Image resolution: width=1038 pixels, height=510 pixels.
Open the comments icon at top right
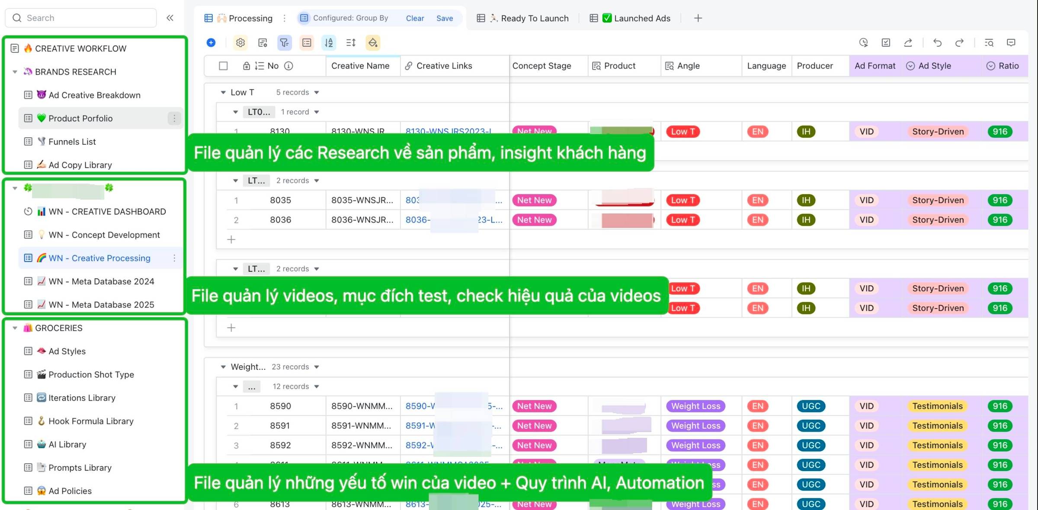pyautogui.click(x=1011, y=42)
